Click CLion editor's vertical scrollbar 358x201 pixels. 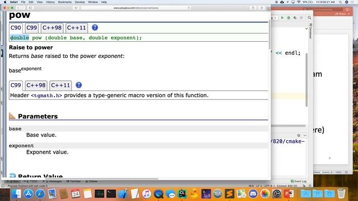tap(307, 80)
